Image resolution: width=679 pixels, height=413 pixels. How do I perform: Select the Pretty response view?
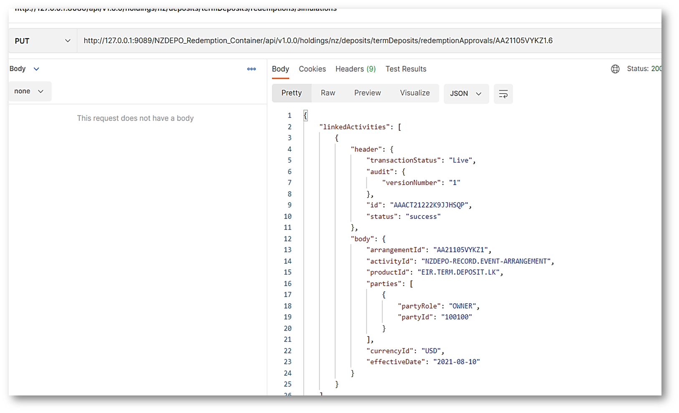291,93
